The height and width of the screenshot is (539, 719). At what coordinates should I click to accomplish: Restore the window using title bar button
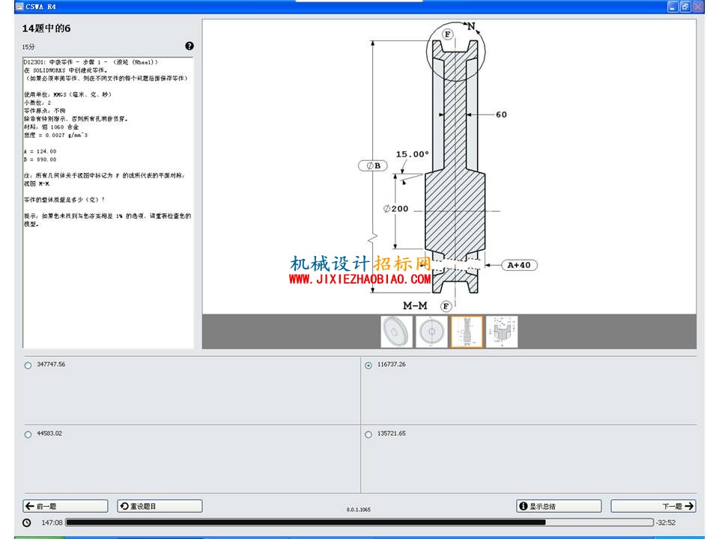685,7
